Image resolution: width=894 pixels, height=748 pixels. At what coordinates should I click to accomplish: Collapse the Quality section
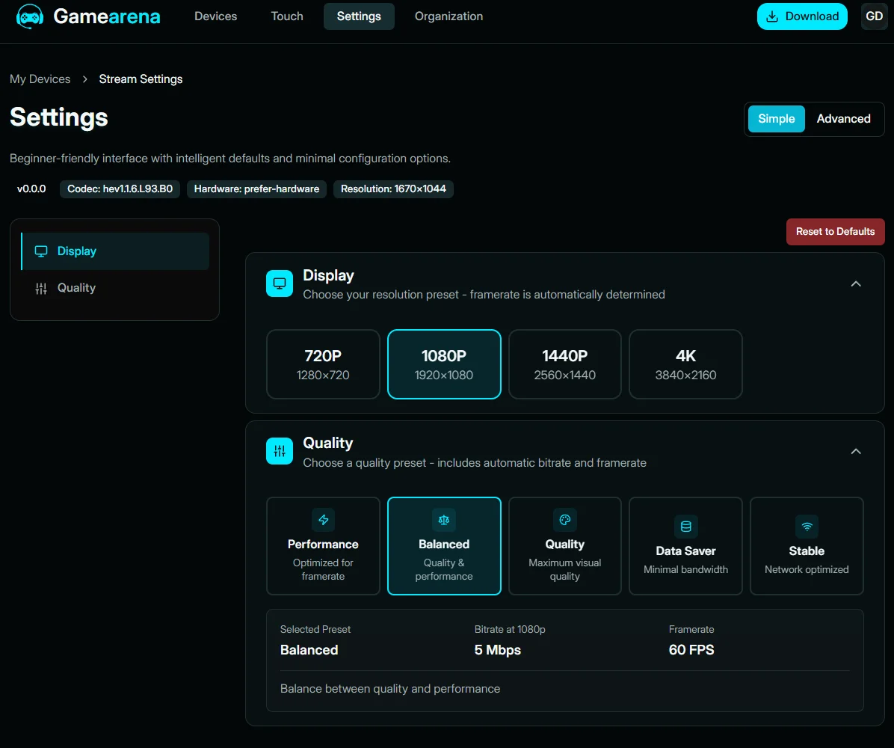[856, 451]
